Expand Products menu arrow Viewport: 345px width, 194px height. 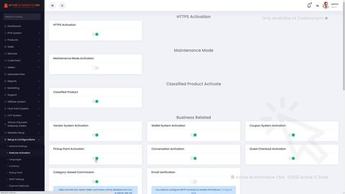[39, 40]
